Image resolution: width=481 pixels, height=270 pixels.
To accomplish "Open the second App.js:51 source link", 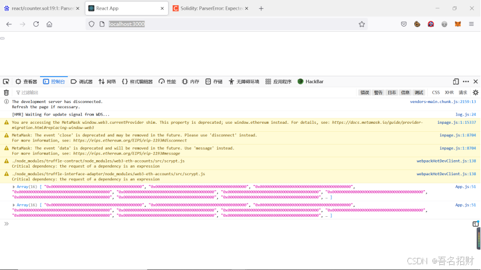I will coord(465,205).
